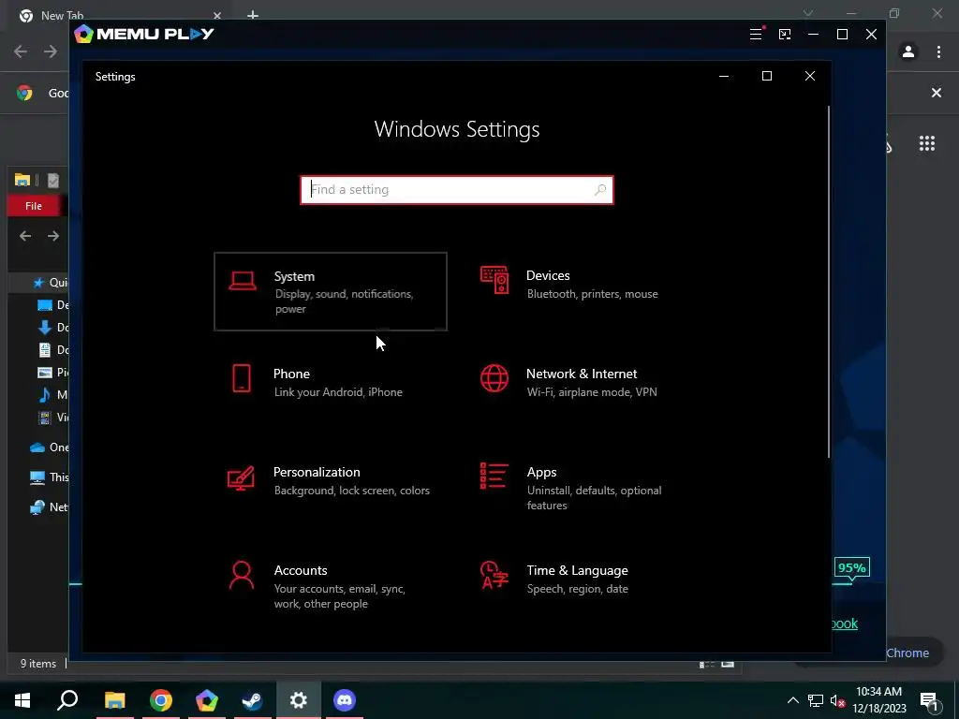Open new Chrome tab with plus
The height and width of the screenshot is (719, 959).
click(x=253, y=15)
